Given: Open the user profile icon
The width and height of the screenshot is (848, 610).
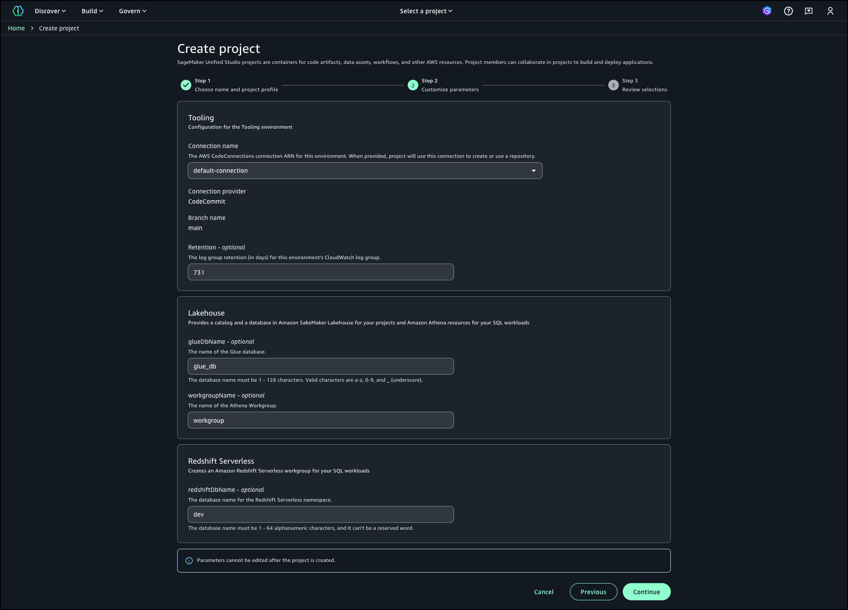Looking at the screenshot, I should click(x=830, y=11).
